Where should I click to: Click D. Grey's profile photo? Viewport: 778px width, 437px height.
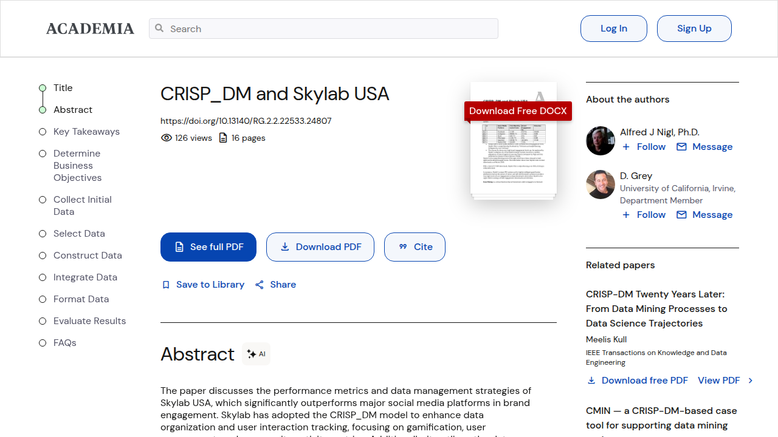601,185
